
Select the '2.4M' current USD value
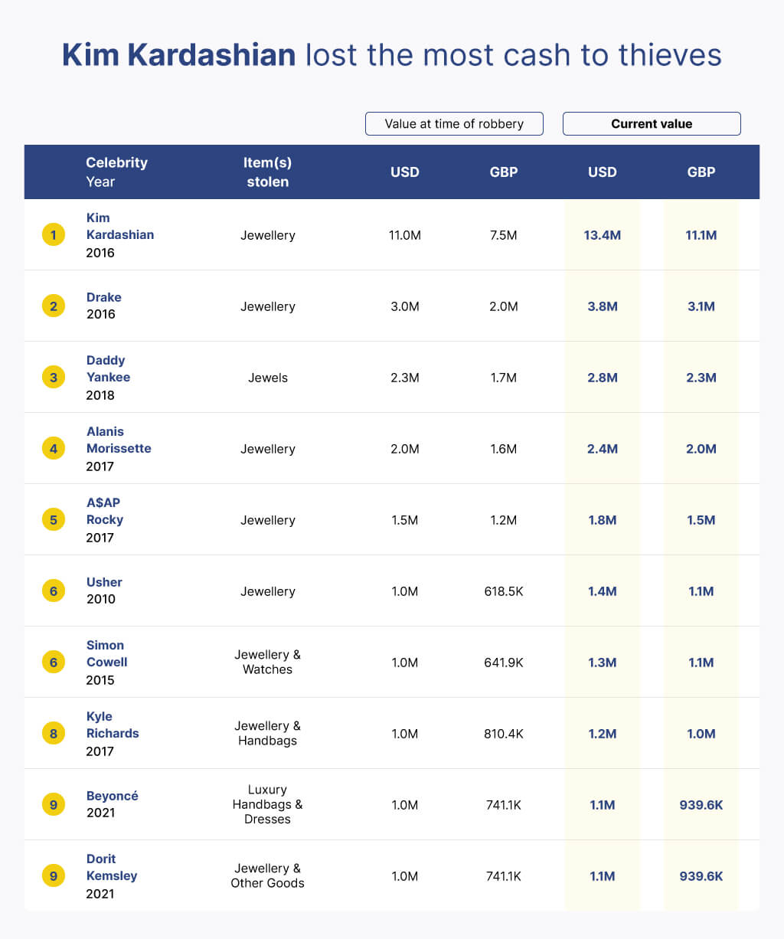(x=603, y=449)
